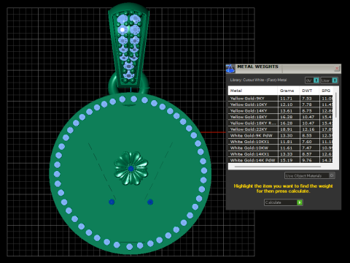Image resolution: width=350 pixels, height=263 pixels.
Task: Select the tapered bail with pavé stones
Action: coord(128,45)
